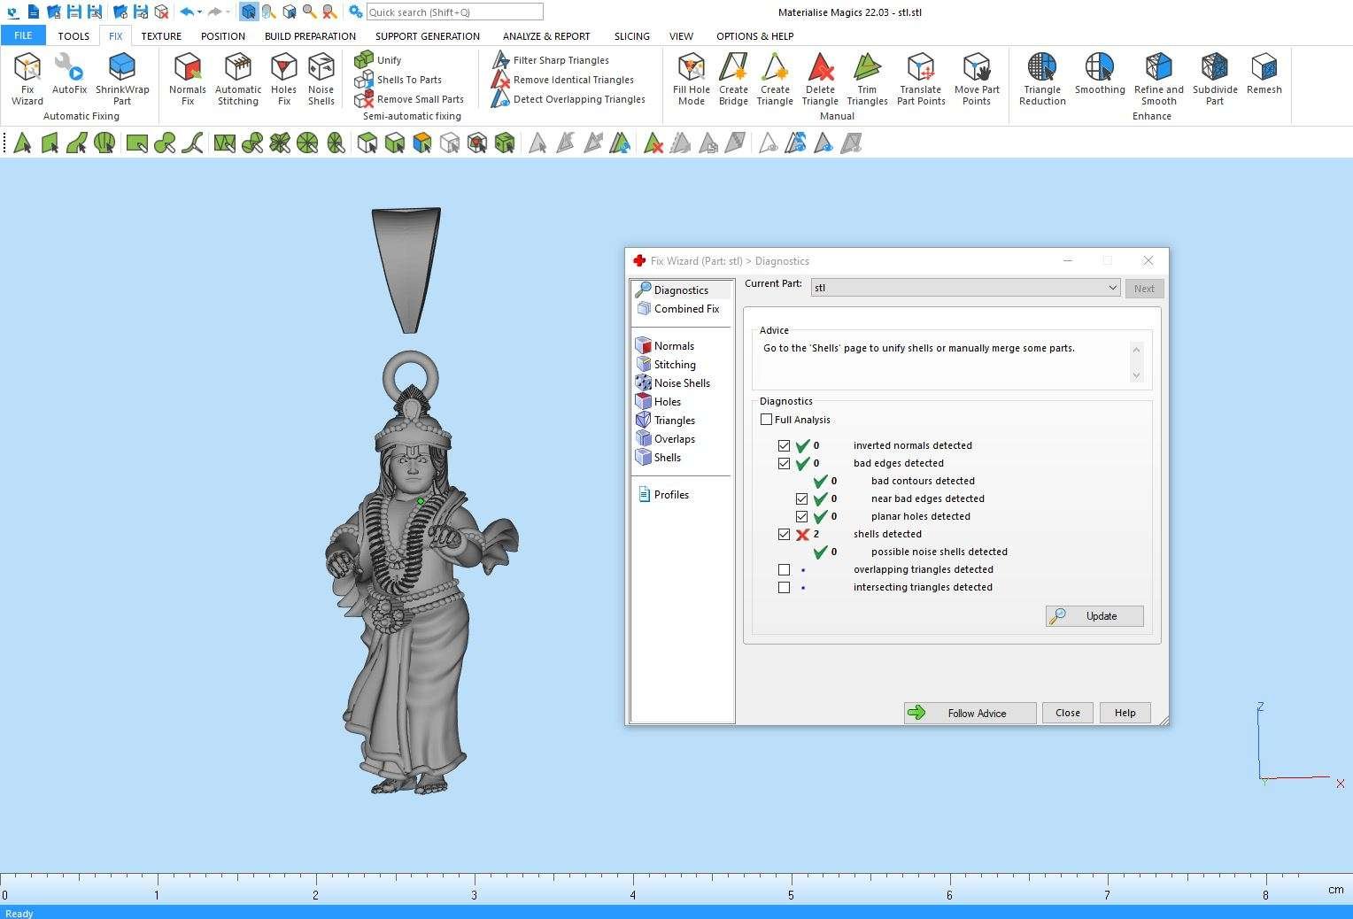Screen dimensions: 1353x919
Task: Check overlapping triangles detected option
Action: (x=784, y=569)
